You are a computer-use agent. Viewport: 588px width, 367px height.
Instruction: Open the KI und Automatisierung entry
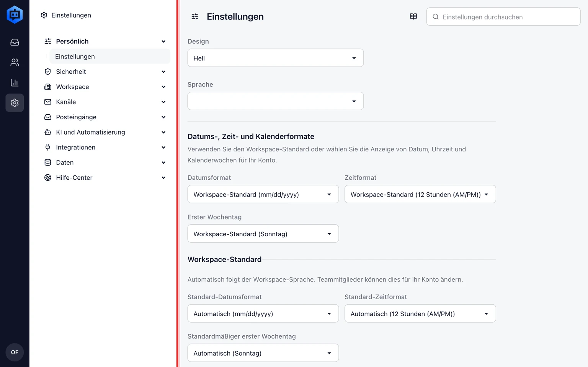pos(105,132)
